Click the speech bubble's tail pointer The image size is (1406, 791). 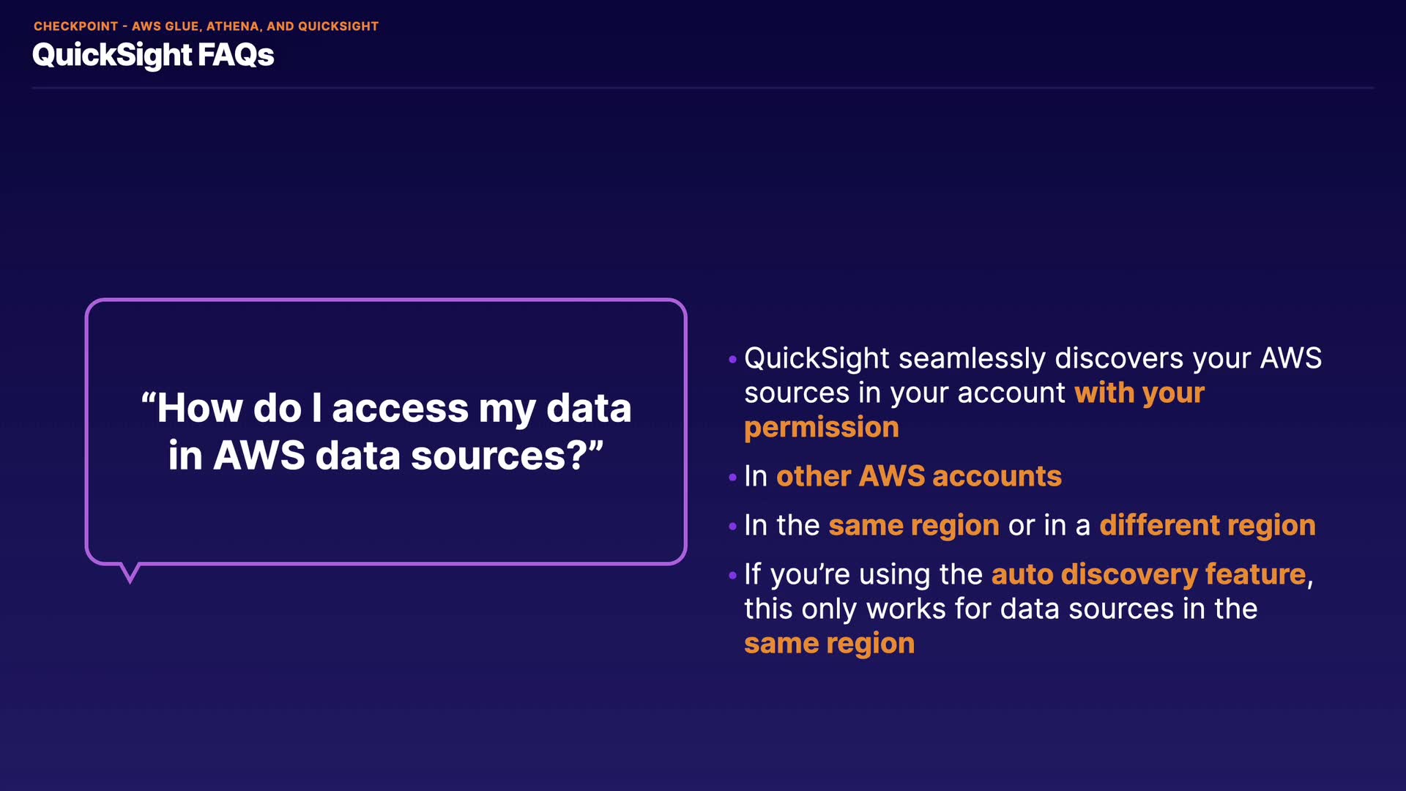click(x=130, y=573)
